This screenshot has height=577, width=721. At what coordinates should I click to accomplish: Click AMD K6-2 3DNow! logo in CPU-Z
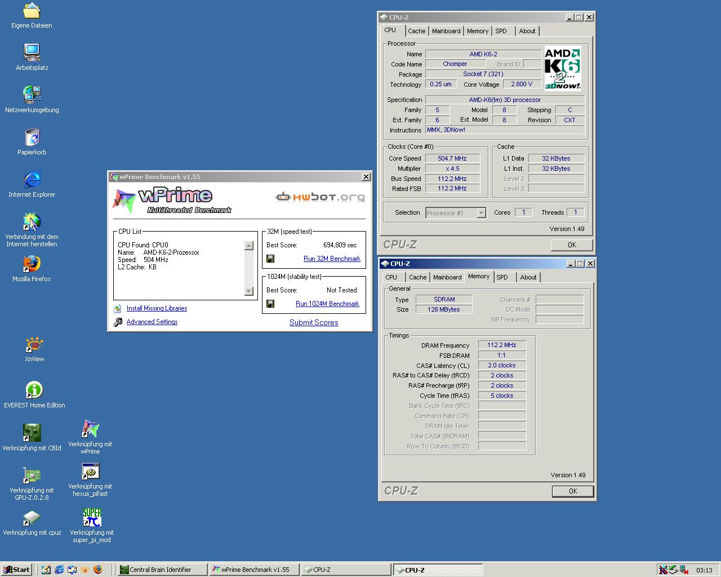click(563, 68)
